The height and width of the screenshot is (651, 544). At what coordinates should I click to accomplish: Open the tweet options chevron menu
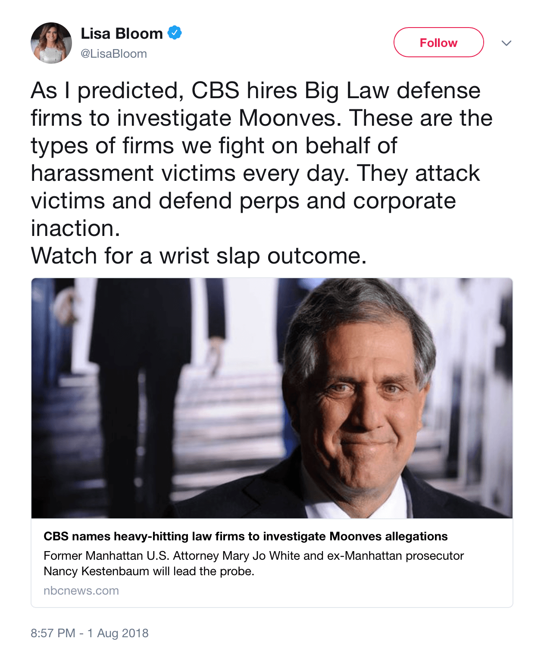click(x=506, y=43)
